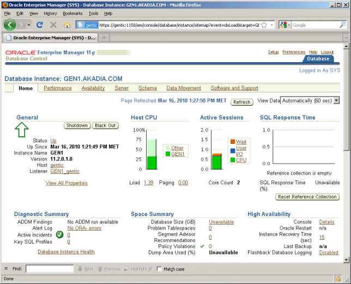
Task: Click the search magnifier icon
Action: (342, 25)
